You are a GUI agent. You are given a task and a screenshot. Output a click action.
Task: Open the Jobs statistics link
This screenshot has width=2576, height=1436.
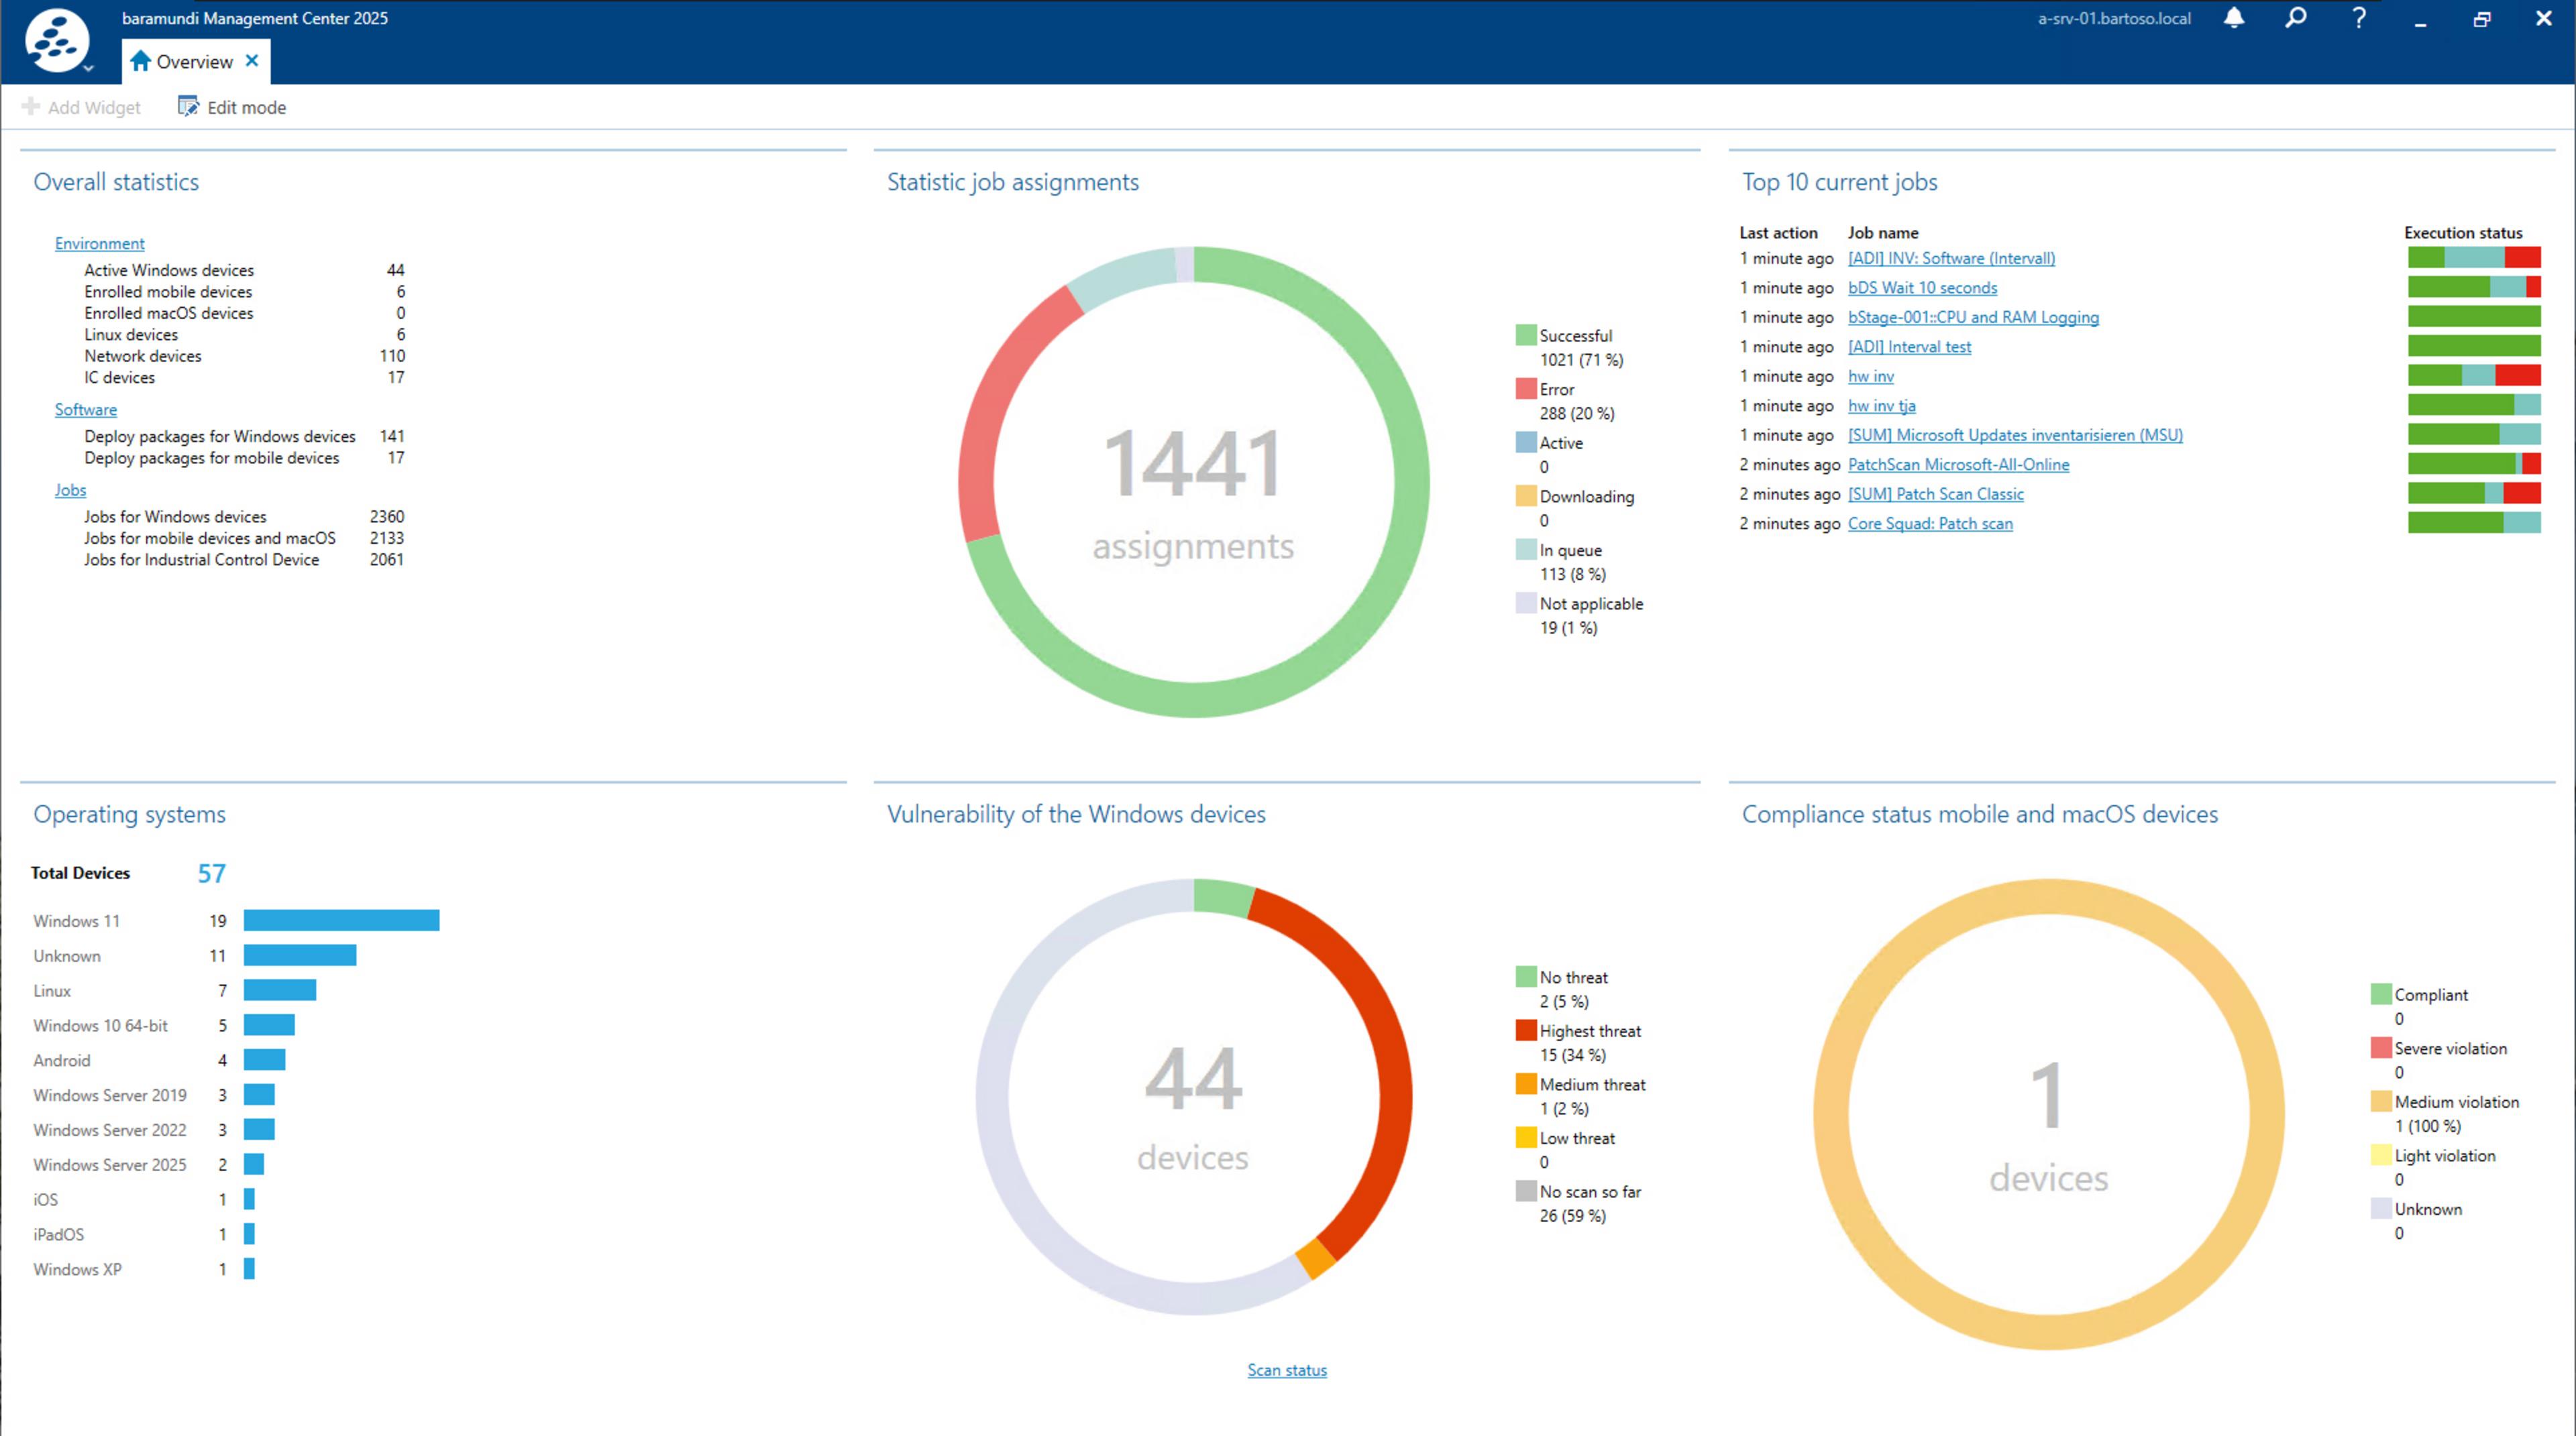click(70, 489)
